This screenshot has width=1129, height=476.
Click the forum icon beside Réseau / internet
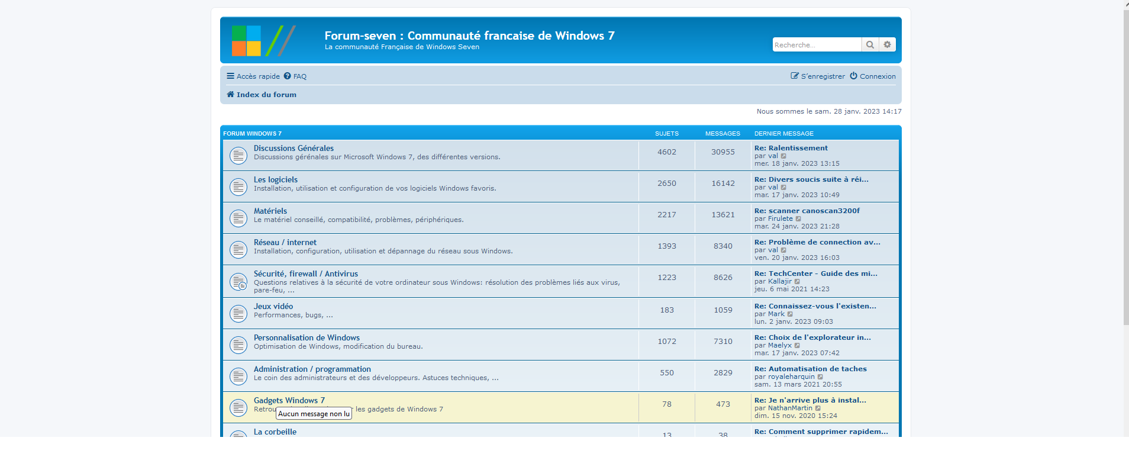click(x=238, y=250)
